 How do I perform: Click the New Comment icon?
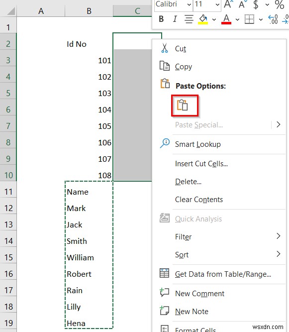164,292
